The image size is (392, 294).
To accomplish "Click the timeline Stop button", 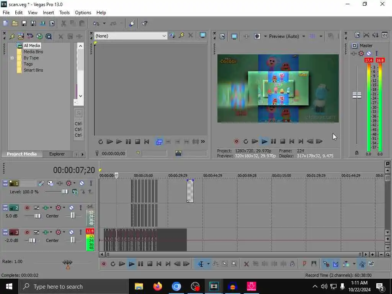I will coord(150,264).
